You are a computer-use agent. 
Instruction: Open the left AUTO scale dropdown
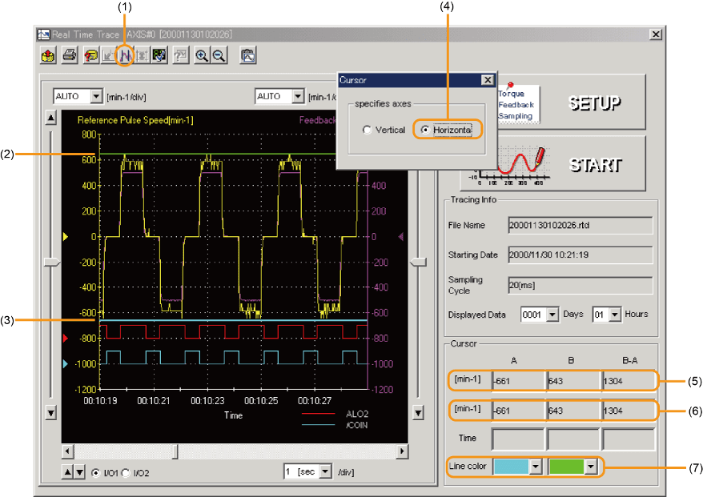coord(97,97)
